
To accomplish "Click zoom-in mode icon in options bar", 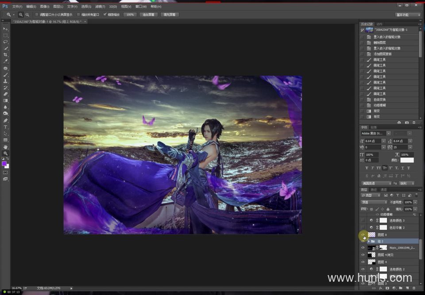I will [x=21, y=15].
